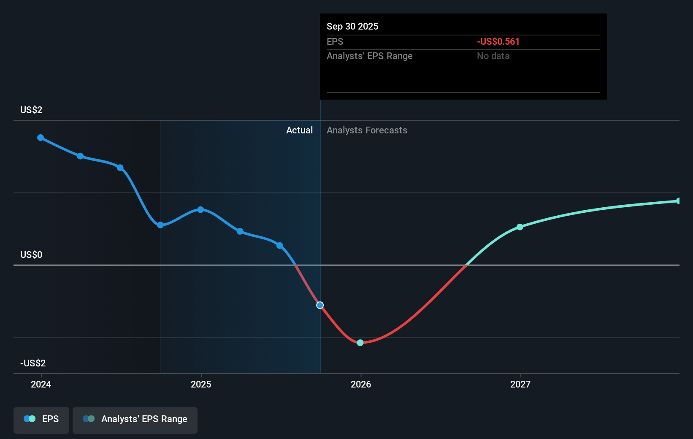
Task: Click the 2024 x-axis label
Action: (x=41, y=384)
